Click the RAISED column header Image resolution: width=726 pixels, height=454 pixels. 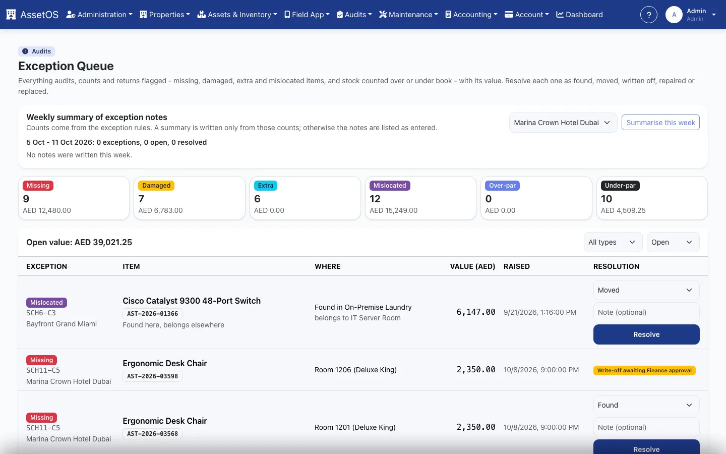point(517,266)
